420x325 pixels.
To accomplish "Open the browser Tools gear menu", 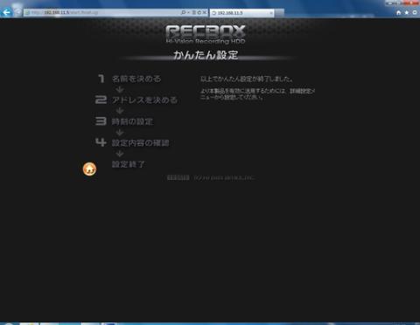I will (x=415, y=12).
